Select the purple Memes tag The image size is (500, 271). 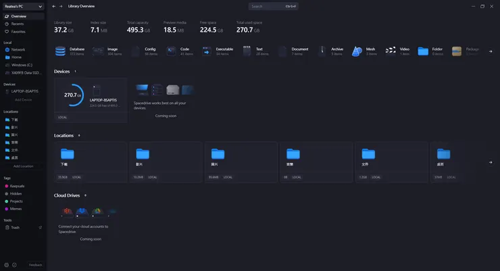23,209
